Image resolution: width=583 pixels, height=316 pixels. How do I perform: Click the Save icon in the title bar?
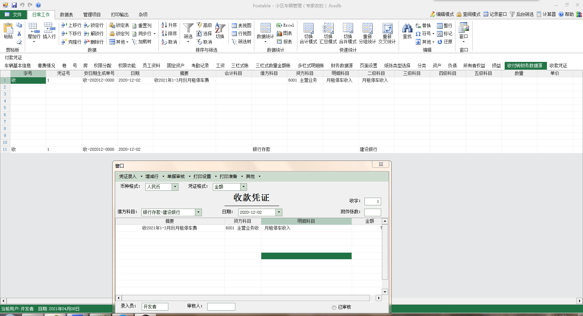pos(14,5)
